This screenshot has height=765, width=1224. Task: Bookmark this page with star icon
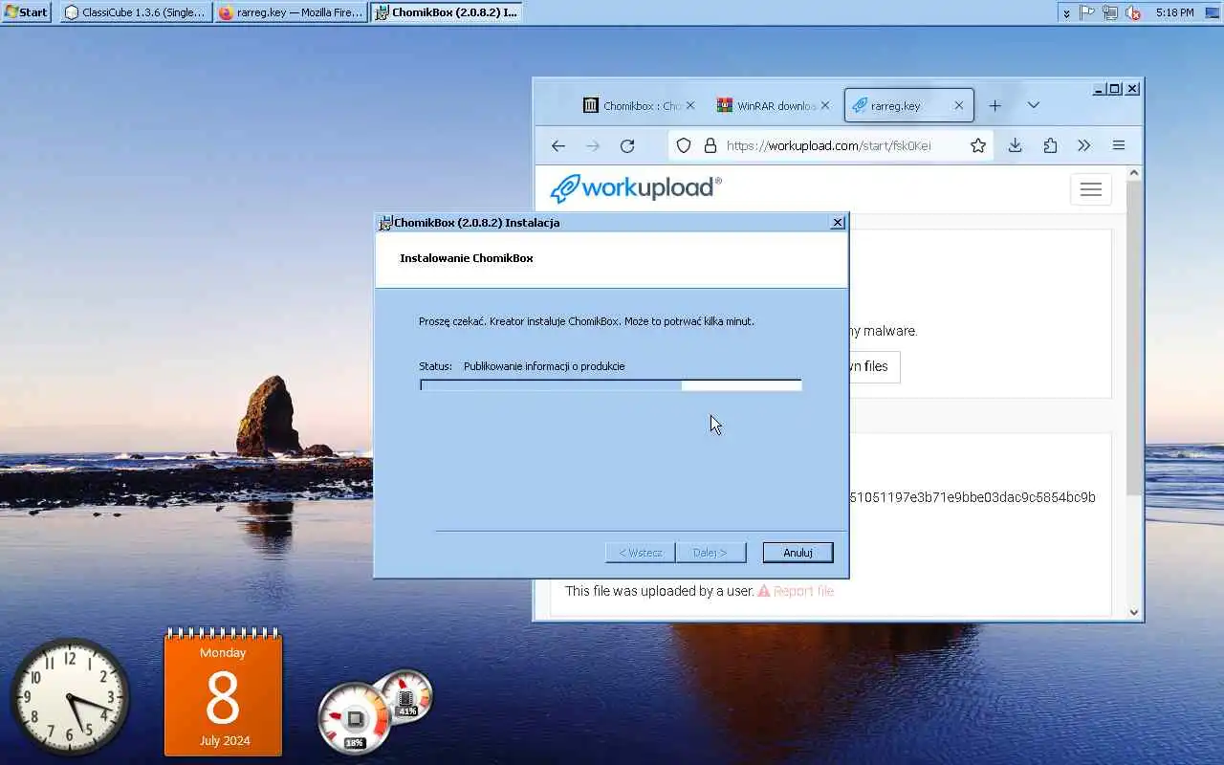click(x=978, y=145)
